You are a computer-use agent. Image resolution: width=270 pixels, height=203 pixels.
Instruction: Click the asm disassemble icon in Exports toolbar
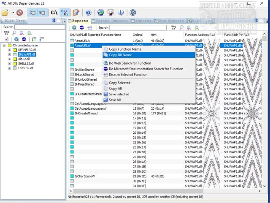tap(89, 27)
